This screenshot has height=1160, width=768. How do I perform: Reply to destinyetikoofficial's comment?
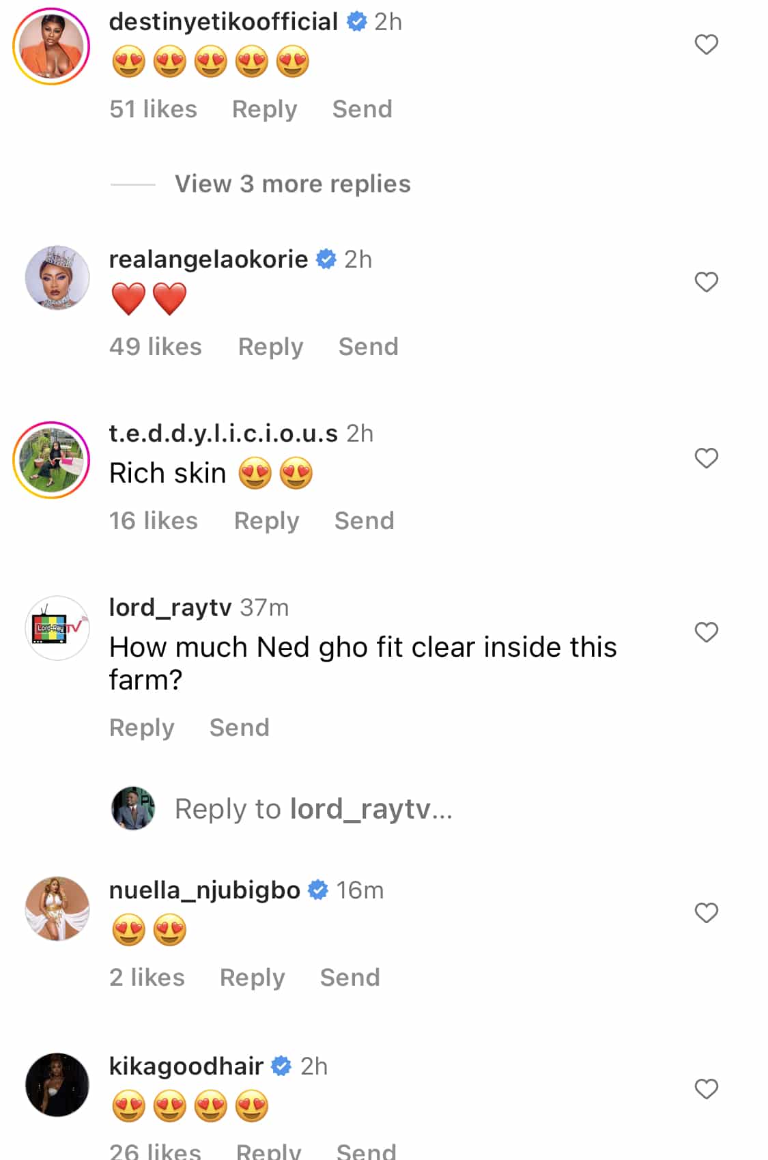tap(264, 109)
